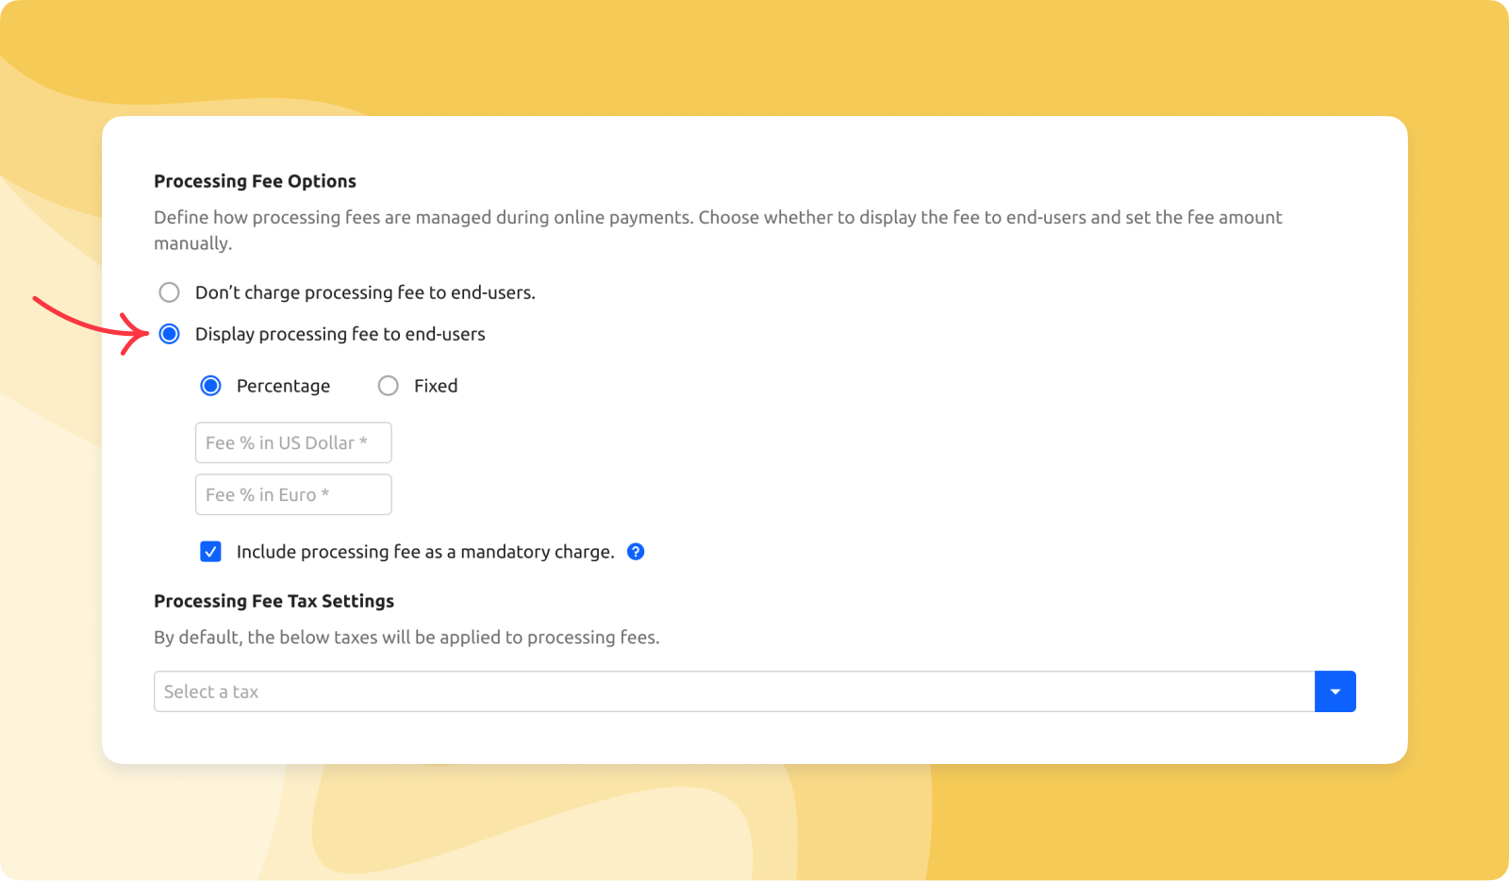Focus the "Fee % in Euro" input

pos(292,494)
